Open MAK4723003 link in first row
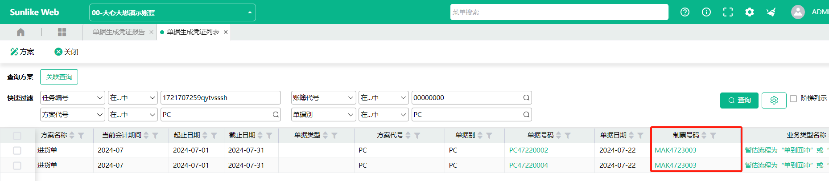 coord(675,150)
